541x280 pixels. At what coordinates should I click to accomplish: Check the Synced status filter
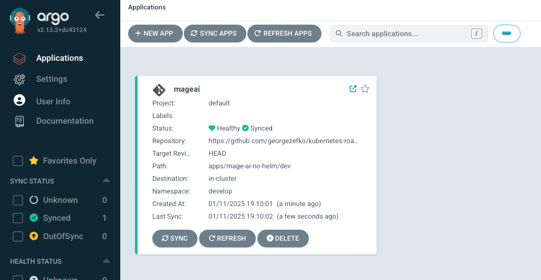pyautogui.click(x=18, y=218)
